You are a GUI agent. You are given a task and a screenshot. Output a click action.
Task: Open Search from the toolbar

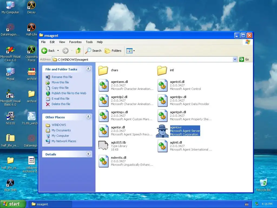click(93, 51)
